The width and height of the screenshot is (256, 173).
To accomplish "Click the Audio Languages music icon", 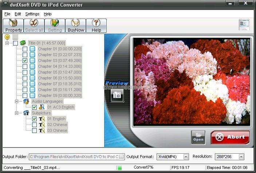I will [26, 101].
